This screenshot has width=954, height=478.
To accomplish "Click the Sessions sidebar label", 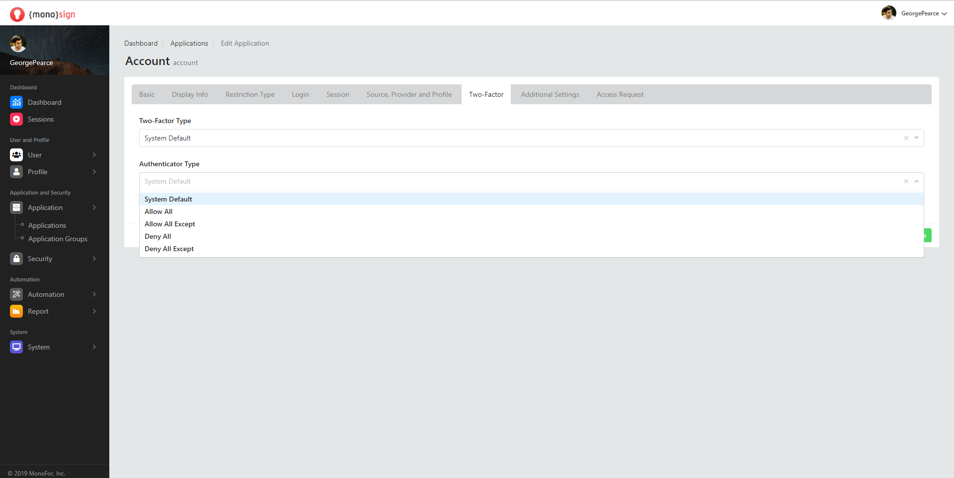I will [41, 119].
